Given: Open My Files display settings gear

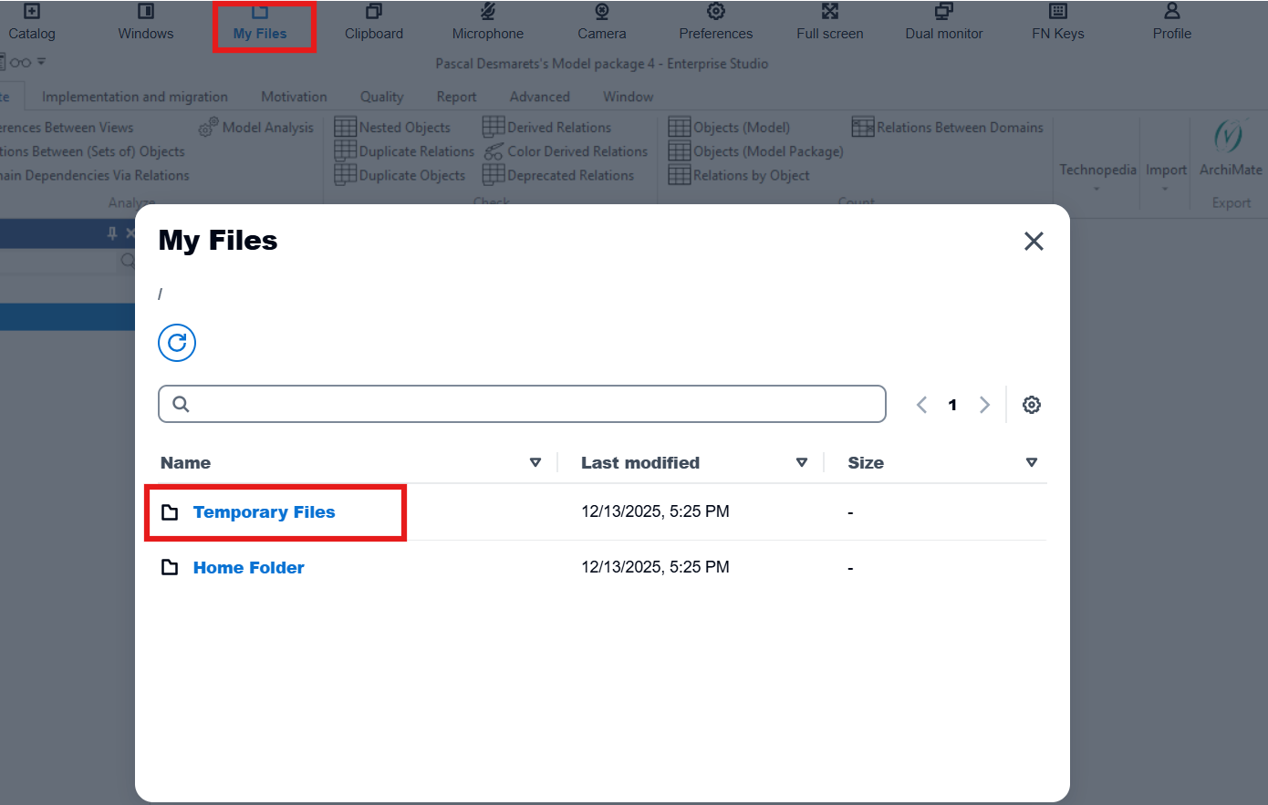Looking at the screenshot, I should 1032,404.
